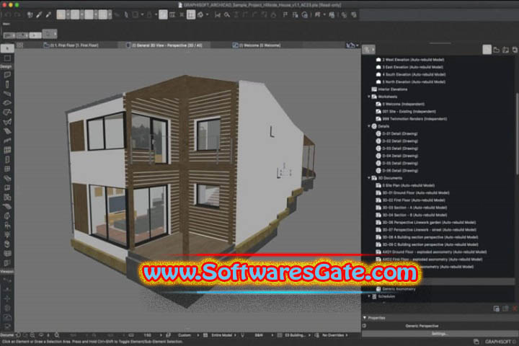Click the macOS green full-screen window button
The width and height of the screenshot is (519, 346).
click(17, 5)
